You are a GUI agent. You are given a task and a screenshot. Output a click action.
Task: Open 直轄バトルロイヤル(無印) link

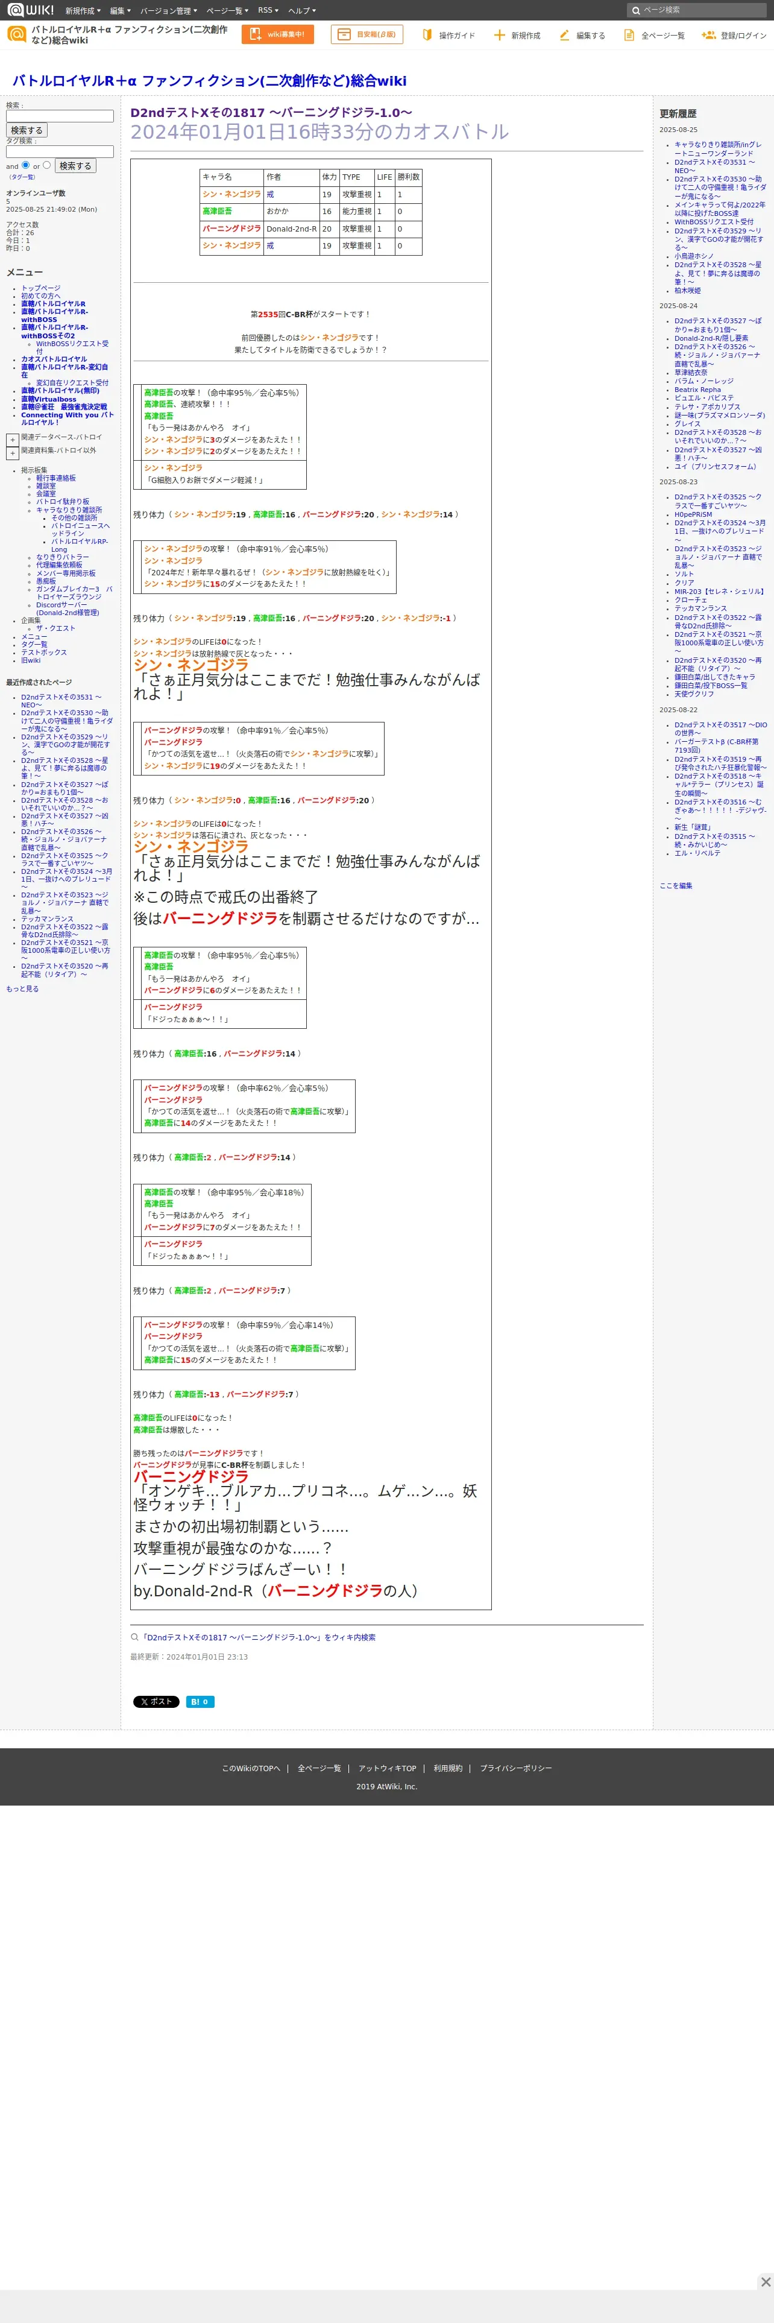pyautogui.click(x=60, y=391)
